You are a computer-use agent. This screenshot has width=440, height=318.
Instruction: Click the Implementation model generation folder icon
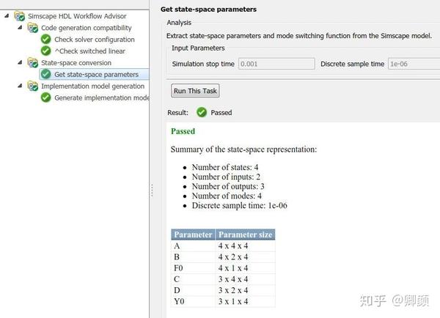[x=32, y=86]
